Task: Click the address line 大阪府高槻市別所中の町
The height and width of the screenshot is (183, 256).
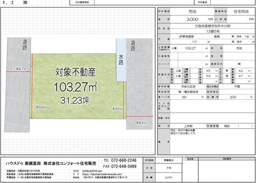Action: (x=212, y=26)
